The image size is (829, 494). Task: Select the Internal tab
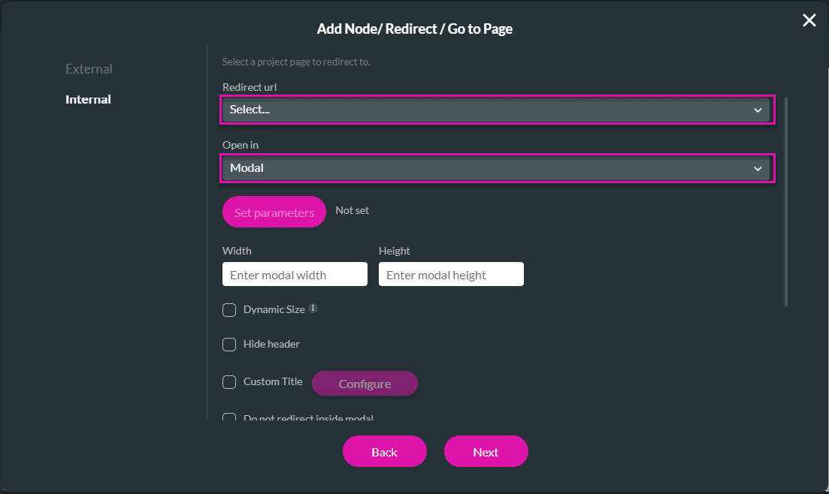coord(88,99)
